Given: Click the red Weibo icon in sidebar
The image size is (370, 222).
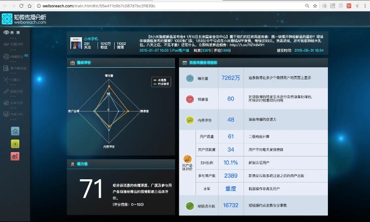Looking at the screenshot, I should tap(15, 157).
